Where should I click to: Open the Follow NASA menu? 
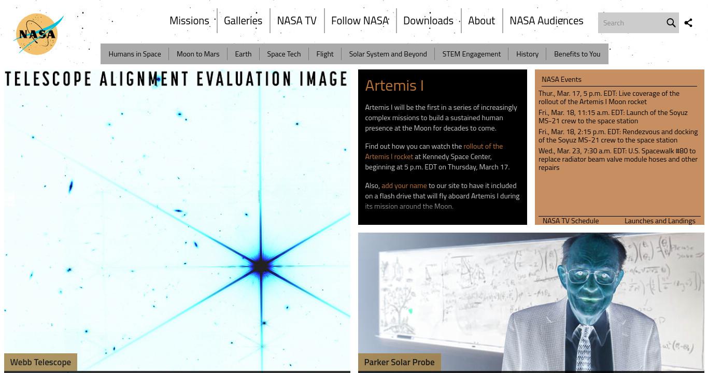click(360, 21)
